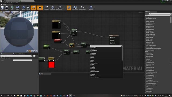Open the Hide Unrelated options arrow

coord(64,8)
